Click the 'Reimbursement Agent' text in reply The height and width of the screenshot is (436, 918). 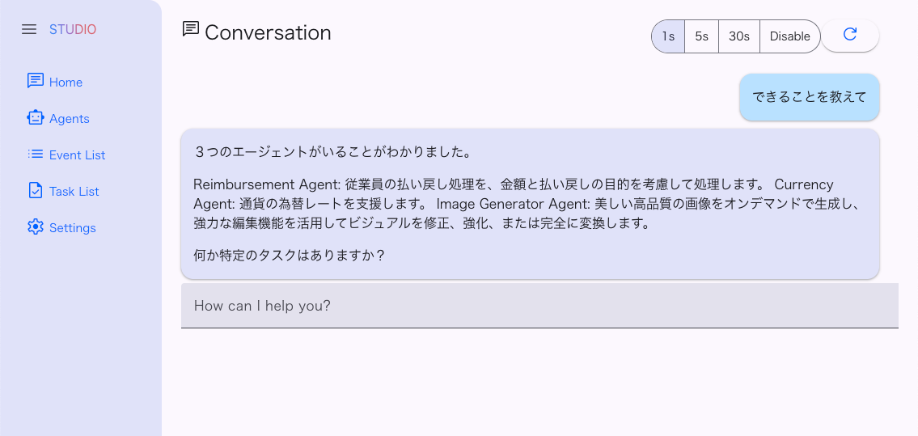click(266, 184)
